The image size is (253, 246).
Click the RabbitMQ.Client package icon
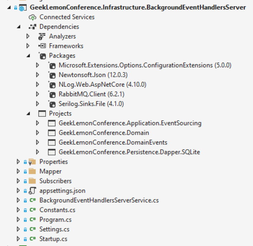pos(52,94)
